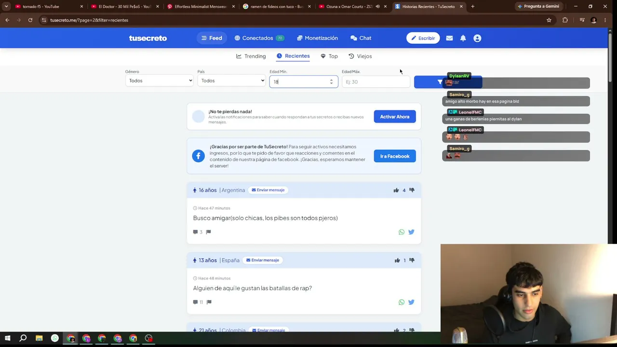Share the Busco amigar post on WhatsApp
Viewport: 617px width, 347px height.
pos(402,232)
